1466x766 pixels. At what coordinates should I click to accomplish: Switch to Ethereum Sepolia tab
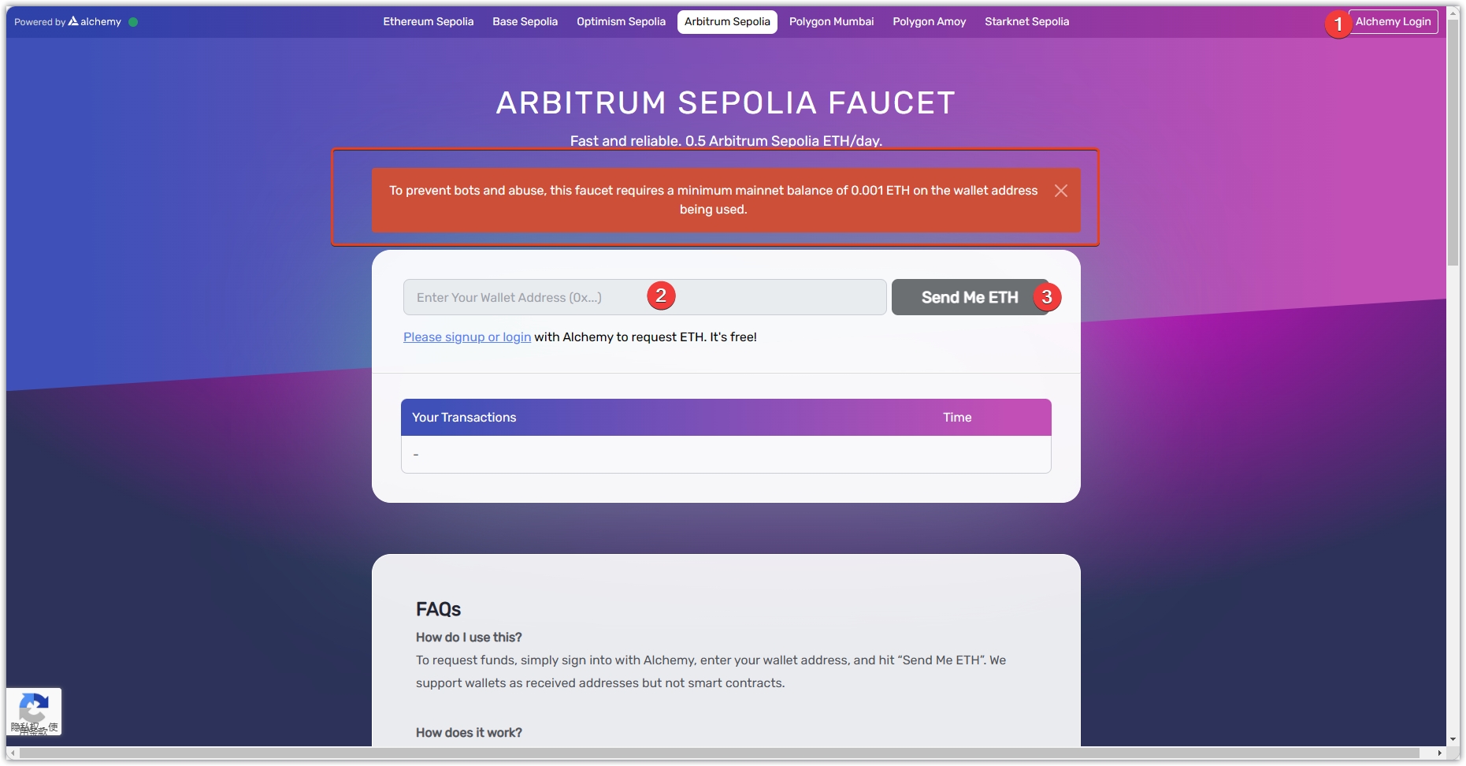click(428, 22)
